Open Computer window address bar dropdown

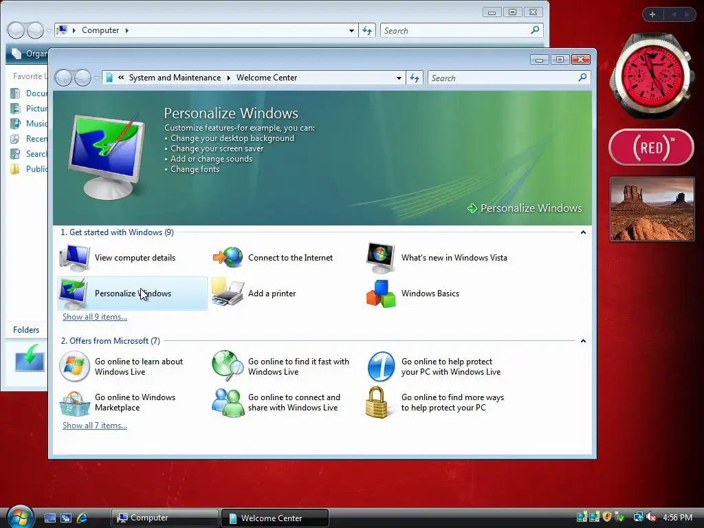coord(351,30)
